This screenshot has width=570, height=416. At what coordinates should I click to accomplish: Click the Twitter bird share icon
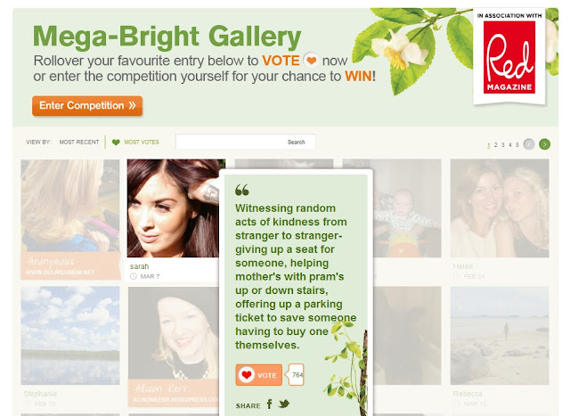[284, 404]
